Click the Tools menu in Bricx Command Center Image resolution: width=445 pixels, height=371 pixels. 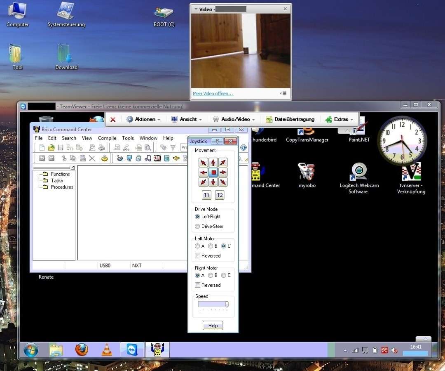coord(128,138)
